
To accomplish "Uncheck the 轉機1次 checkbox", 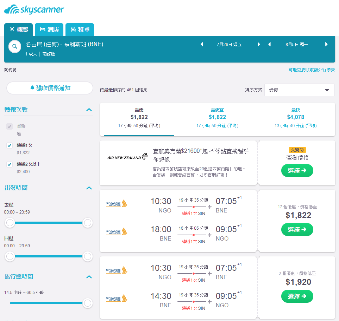I will pyautogui.click(x=9, y=145).
